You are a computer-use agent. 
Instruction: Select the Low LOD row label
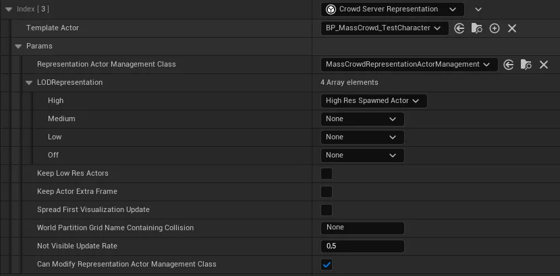pyautogui.click(x=55, y=137)
